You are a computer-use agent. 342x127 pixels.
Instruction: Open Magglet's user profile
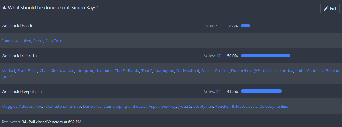click(x=9, y=107)
